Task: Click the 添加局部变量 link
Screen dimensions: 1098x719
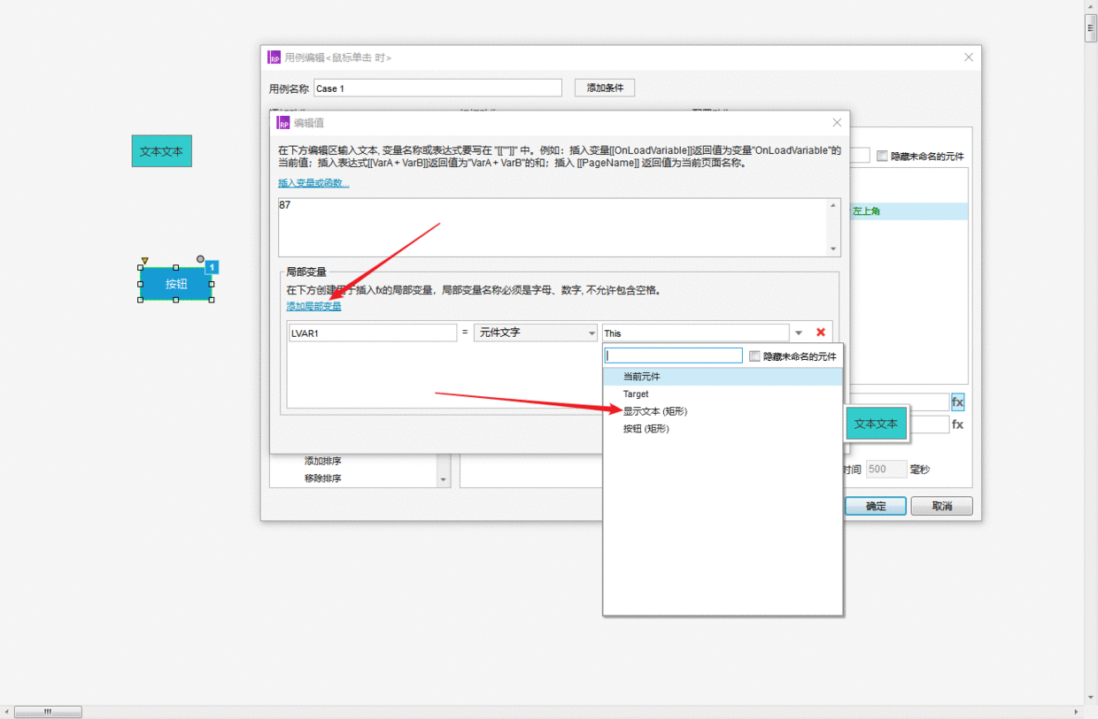Action: point(313,307)
